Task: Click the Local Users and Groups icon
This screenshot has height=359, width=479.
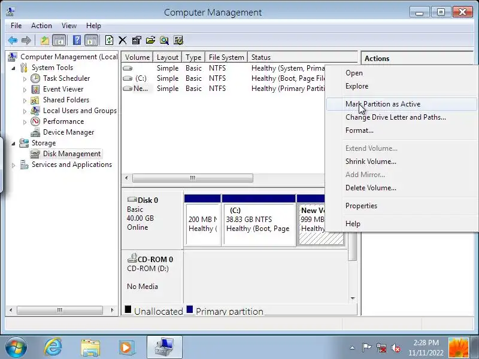Action: point(35,111)
